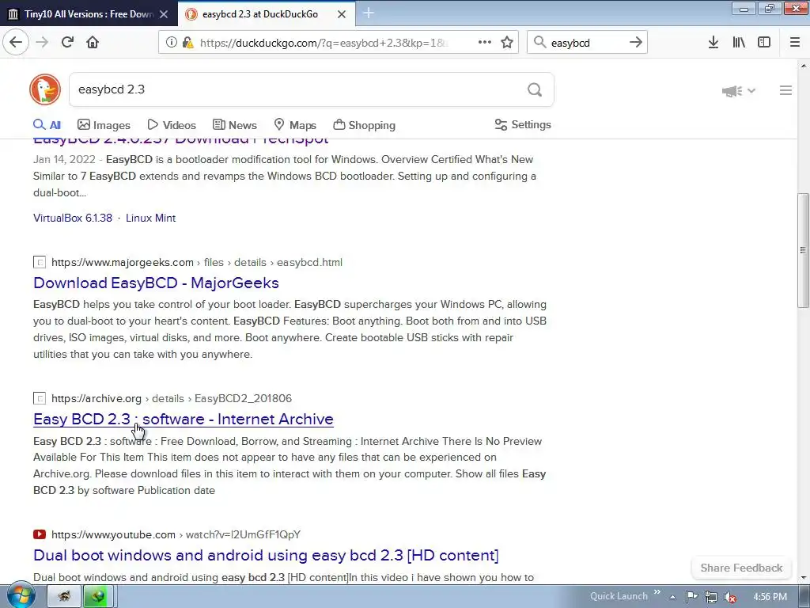Switch to the Tiny10 All Versions tab
810x608 pixels.
point(89,14)
